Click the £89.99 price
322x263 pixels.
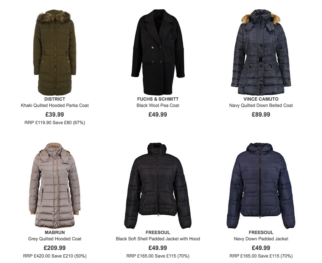point(261,115)
